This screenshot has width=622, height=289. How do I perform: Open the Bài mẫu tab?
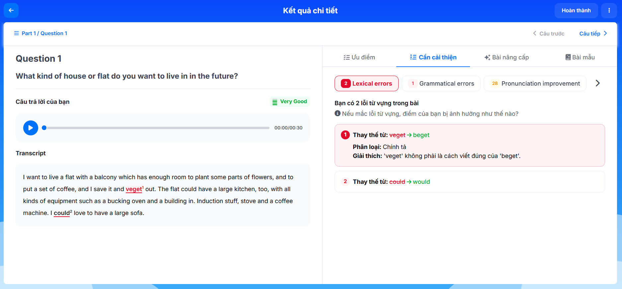(x=580, y=57)
